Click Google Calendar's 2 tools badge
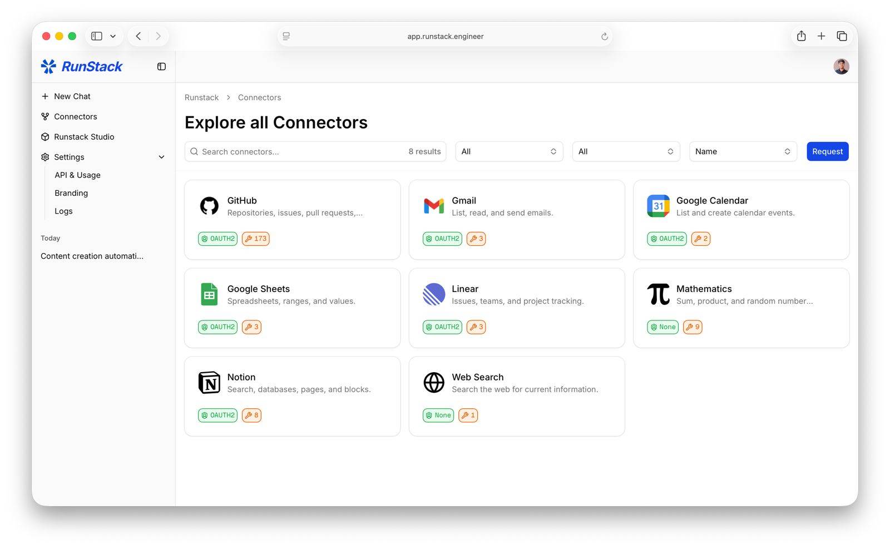The image size is (890, 548). 701,239
